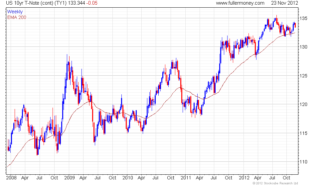Click the 135 price axis label
The width and height of the screenshot is (326, 186).
(303, 18)
